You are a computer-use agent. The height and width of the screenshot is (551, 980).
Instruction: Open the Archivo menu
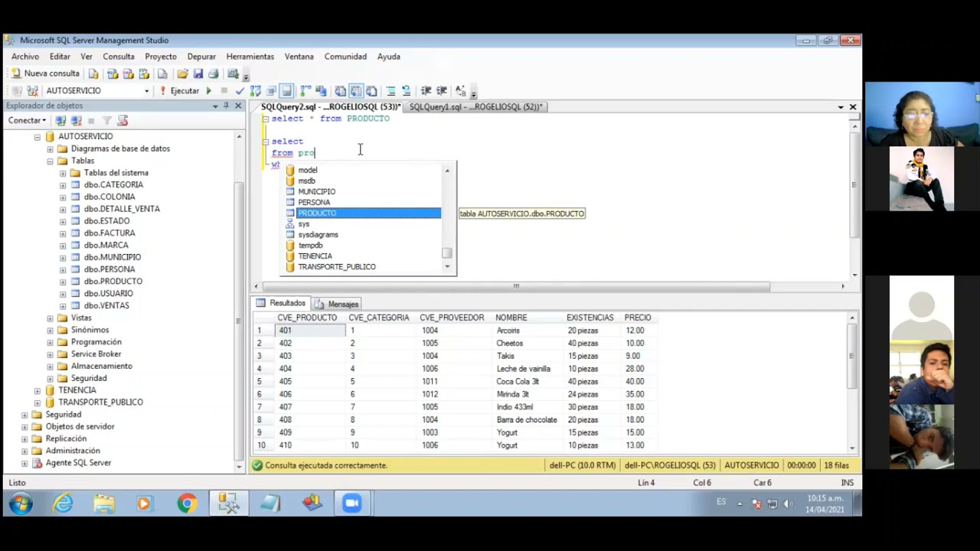pos(25,57)
